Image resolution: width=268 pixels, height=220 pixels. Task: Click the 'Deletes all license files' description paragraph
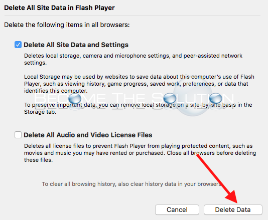tap(140, 153)
